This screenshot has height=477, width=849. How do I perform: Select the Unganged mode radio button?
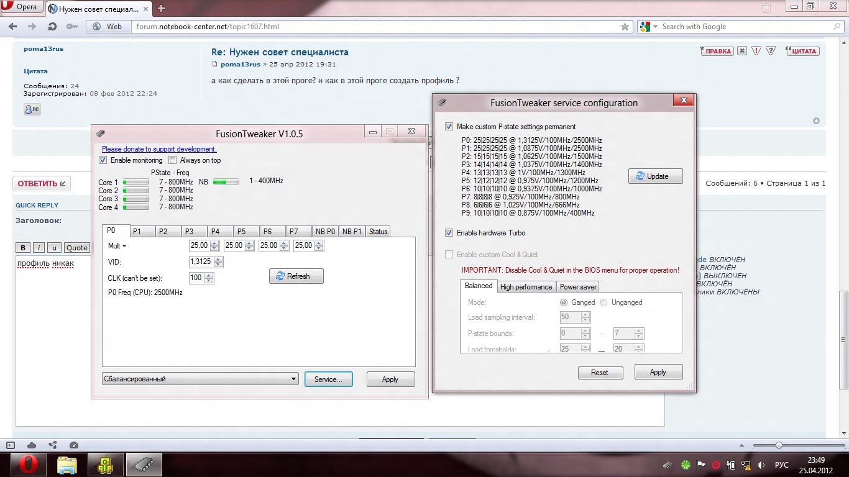pos(603,302)
